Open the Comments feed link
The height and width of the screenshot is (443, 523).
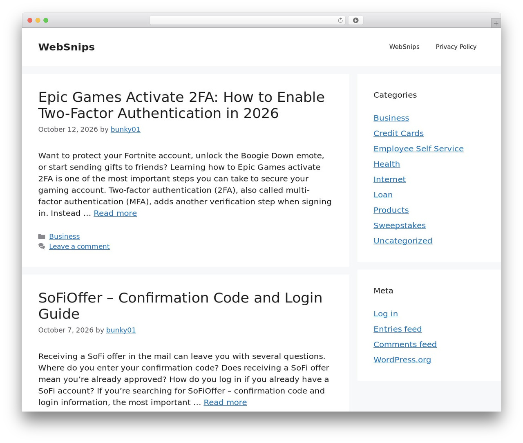coord(405,345)
